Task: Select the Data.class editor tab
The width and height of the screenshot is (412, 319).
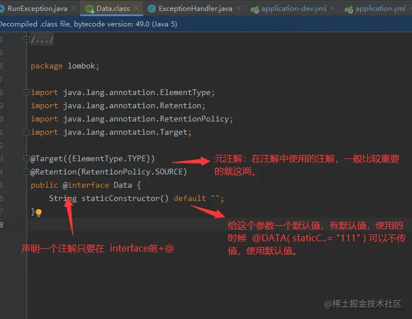Action: point(113,9)
